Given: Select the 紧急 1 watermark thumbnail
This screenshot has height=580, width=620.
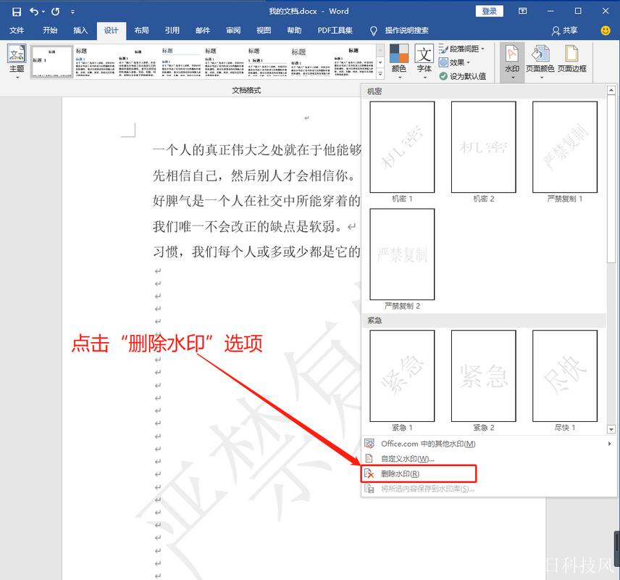Looking at the screenshot, I should (x=401, y=376).
